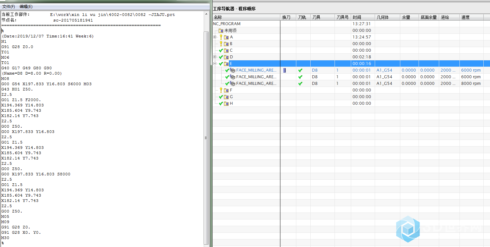
Task: Click the 几何体 column header
Action: (387, 17)
